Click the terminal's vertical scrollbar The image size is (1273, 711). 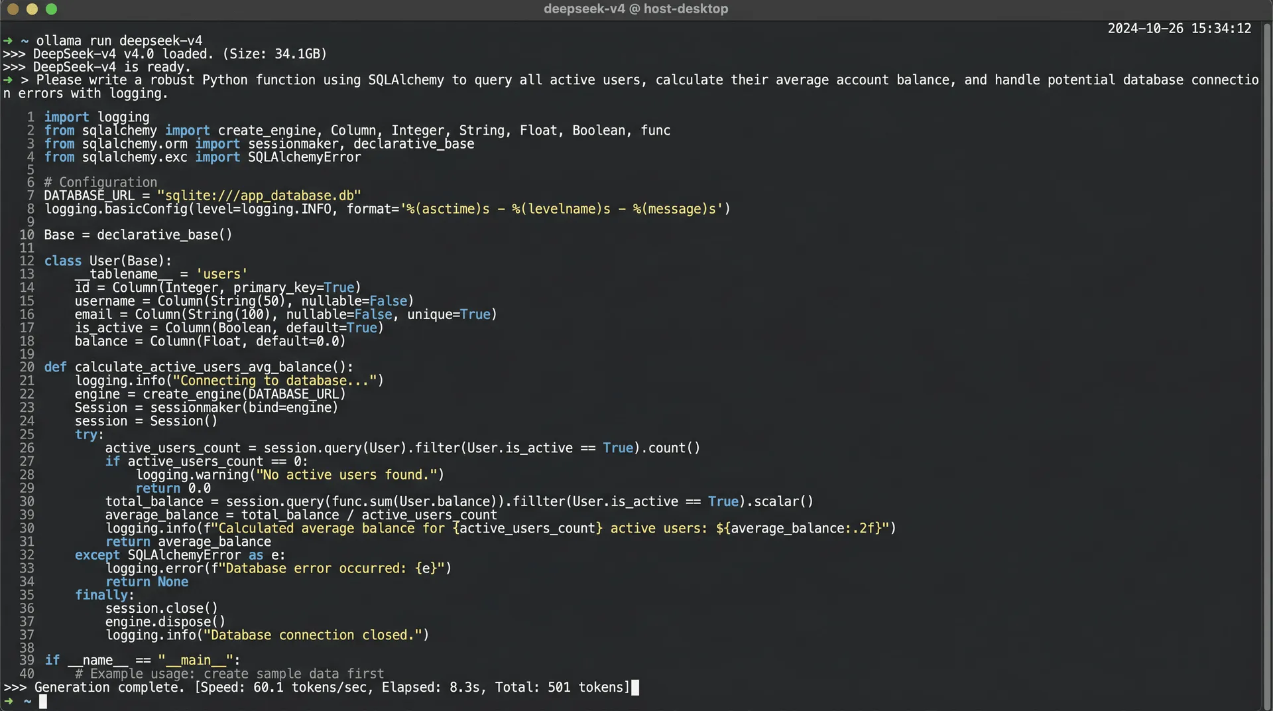1266,365
